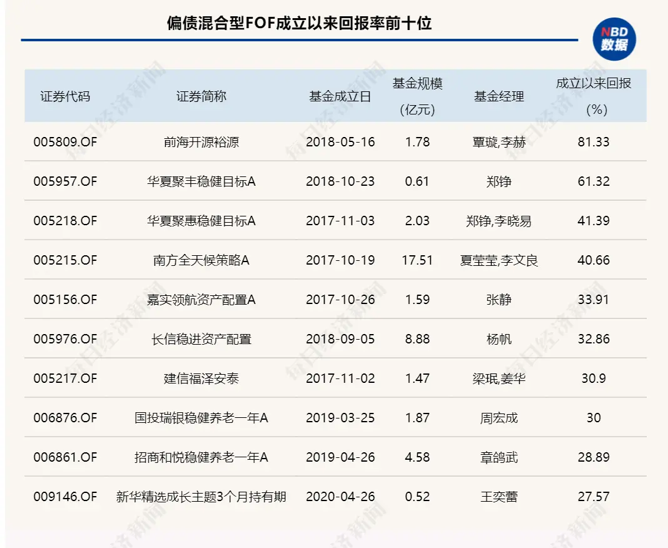Viewport: 668px width, 548px height.
Task: Click fund name 招商和悦稳健养老一年A
Action: point(201,457)
